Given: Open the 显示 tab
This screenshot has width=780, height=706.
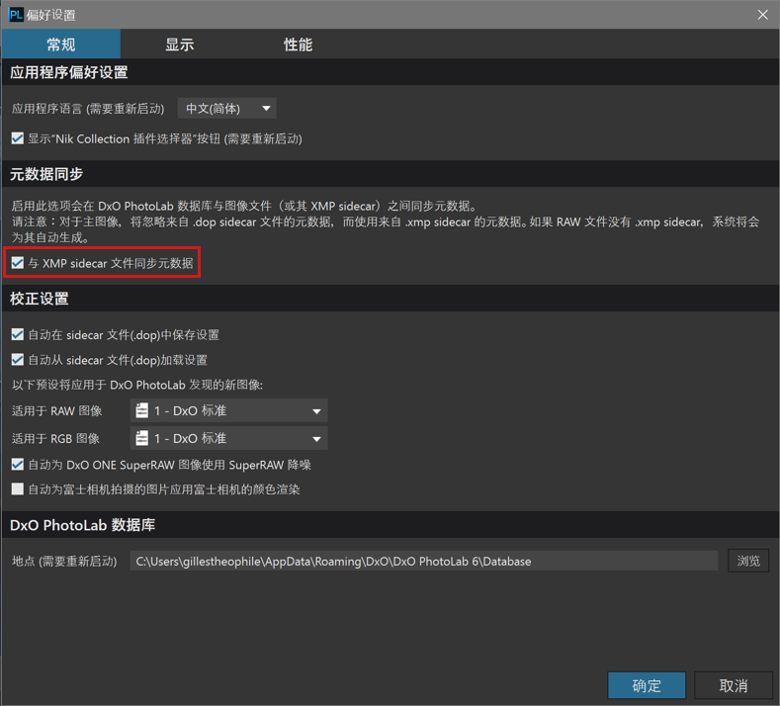Looking at the screenshot, I should (x=180, y=44).
